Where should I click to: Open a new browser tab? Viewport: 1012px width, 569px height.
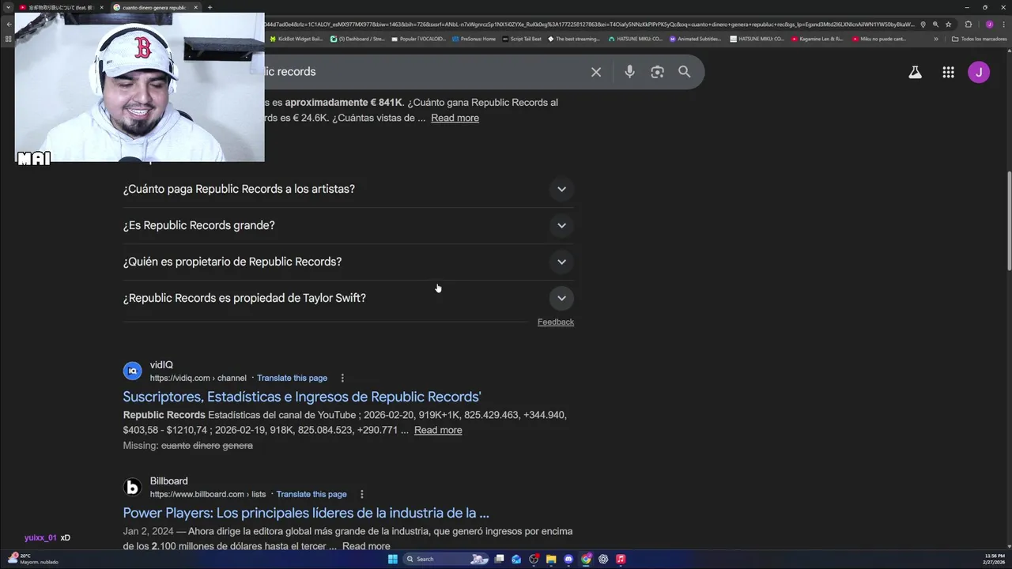point(210,7)
